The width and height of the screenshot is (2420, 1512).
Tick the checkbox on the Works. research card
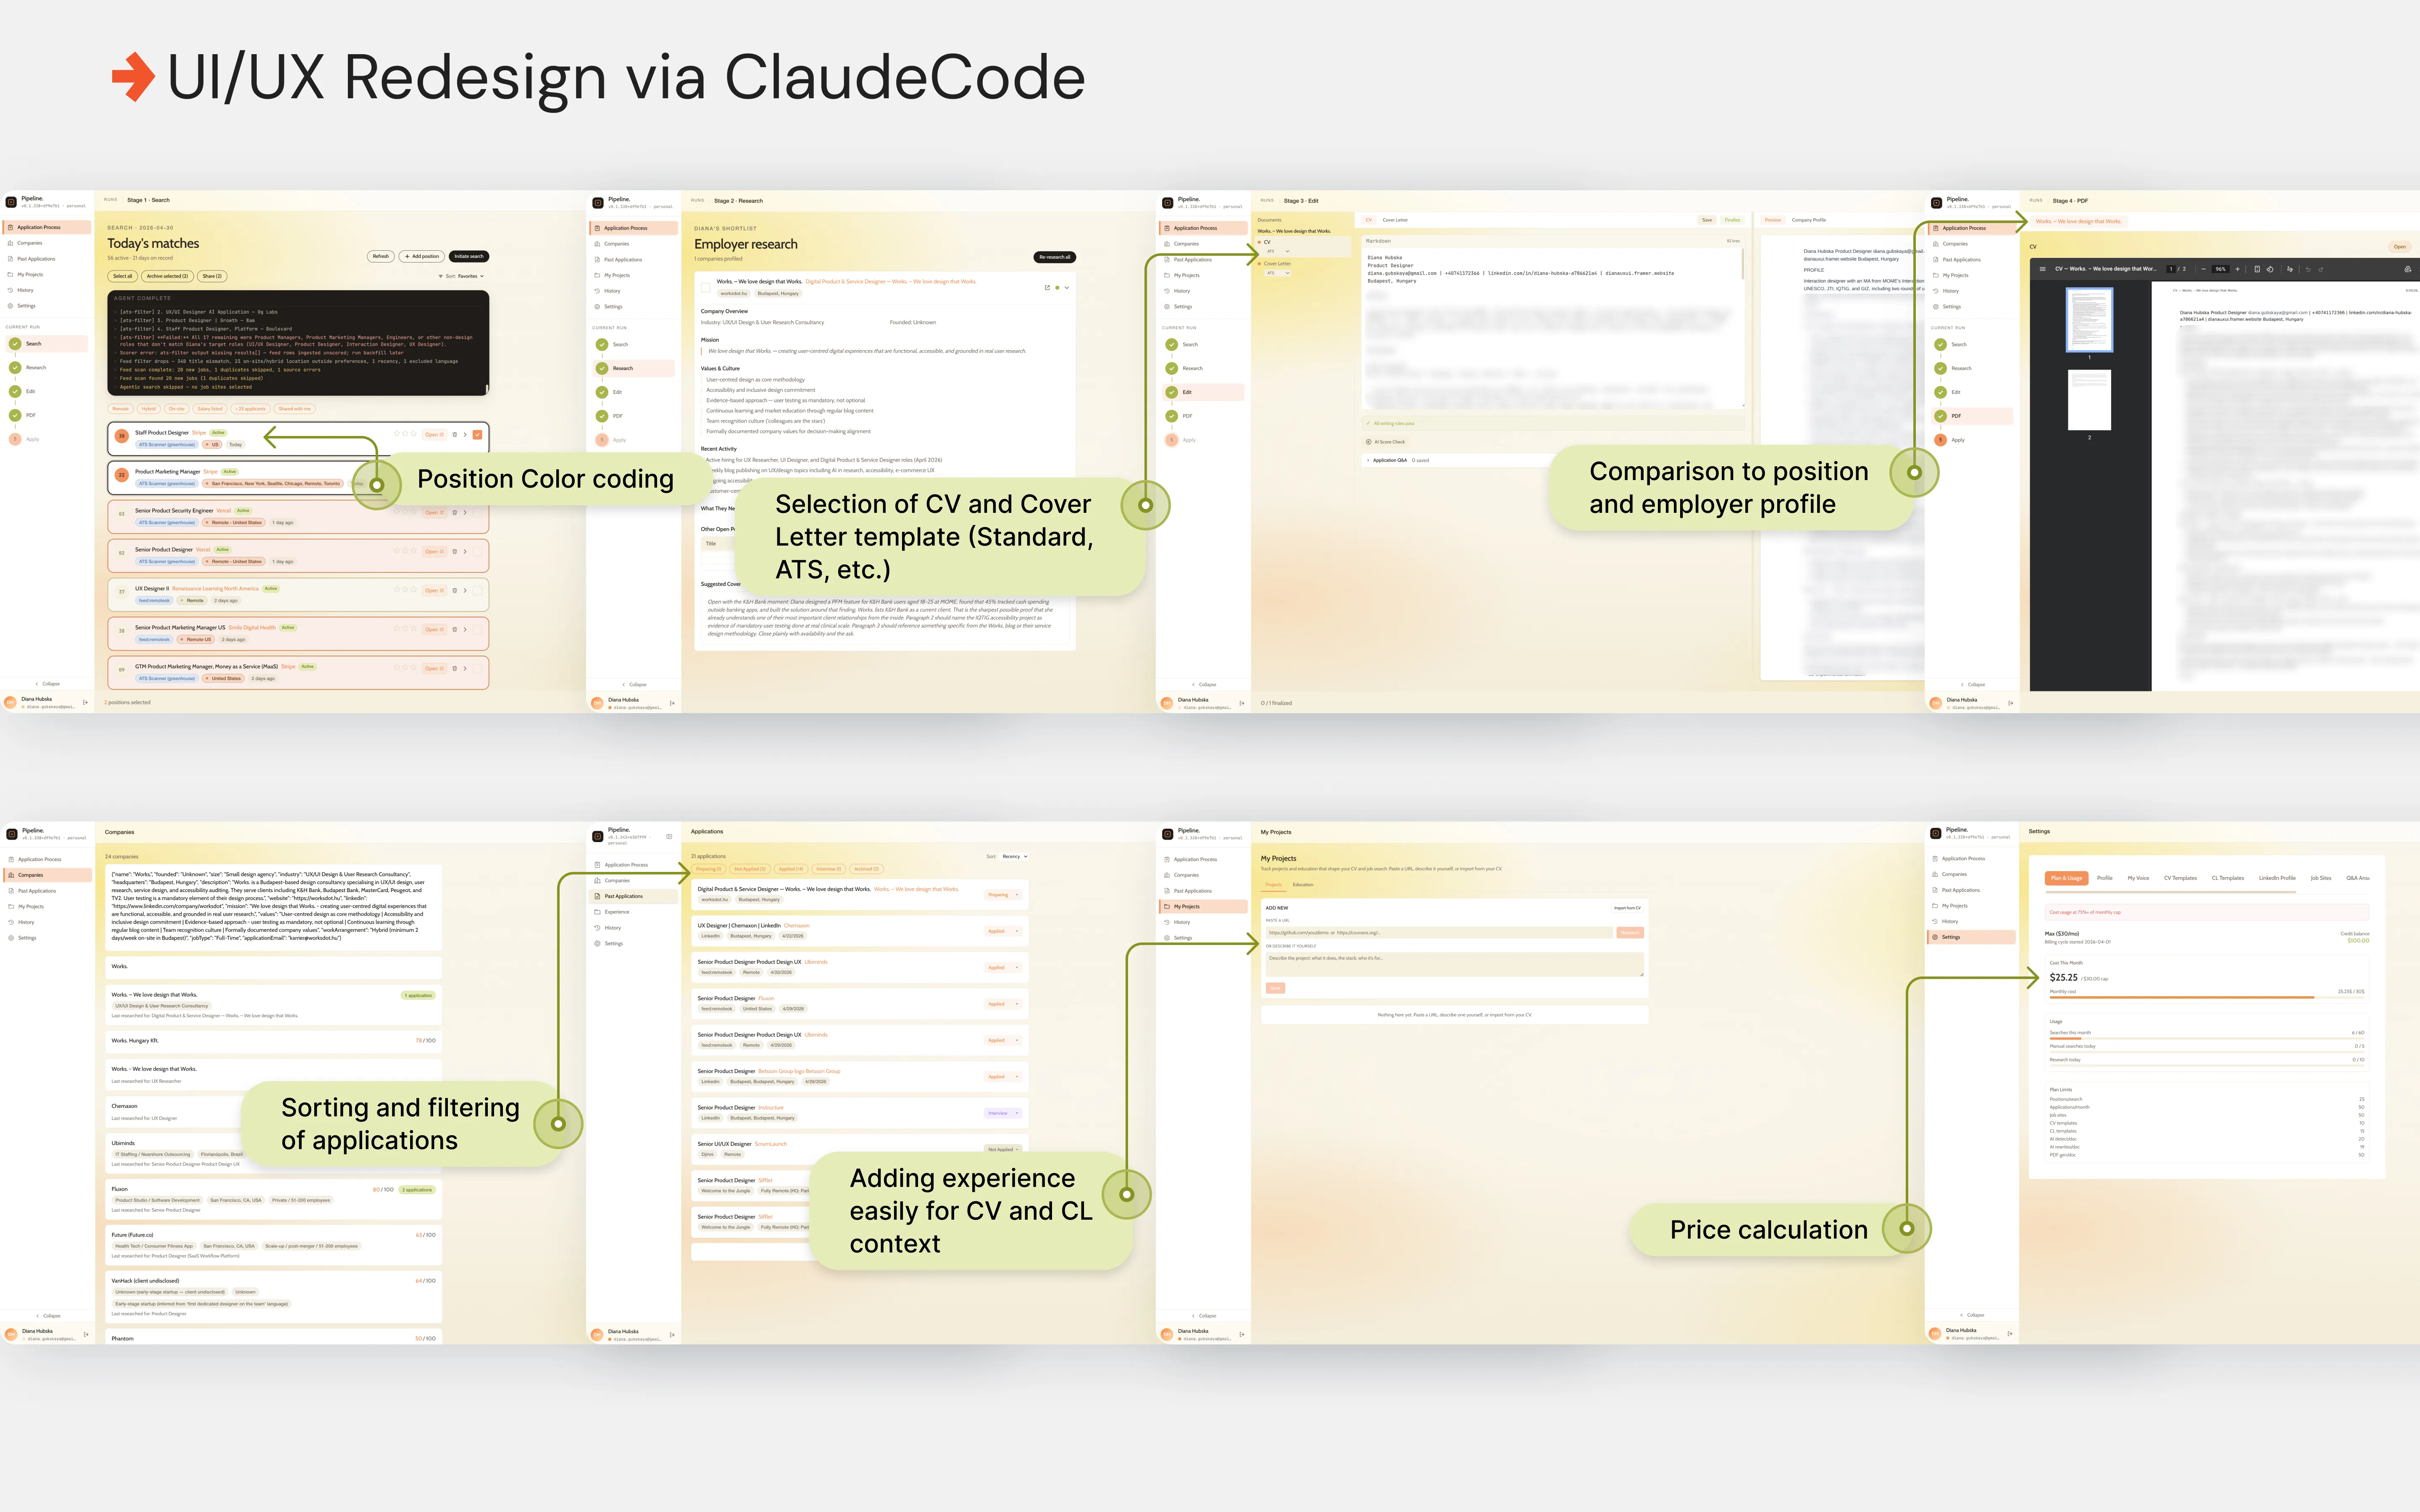706,288
